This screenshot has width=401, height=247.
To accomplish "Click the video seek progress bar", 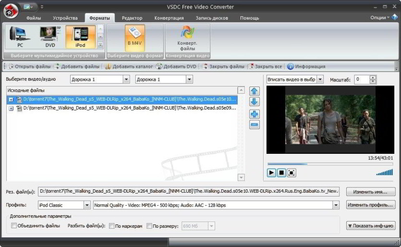I will coord(330,164).
